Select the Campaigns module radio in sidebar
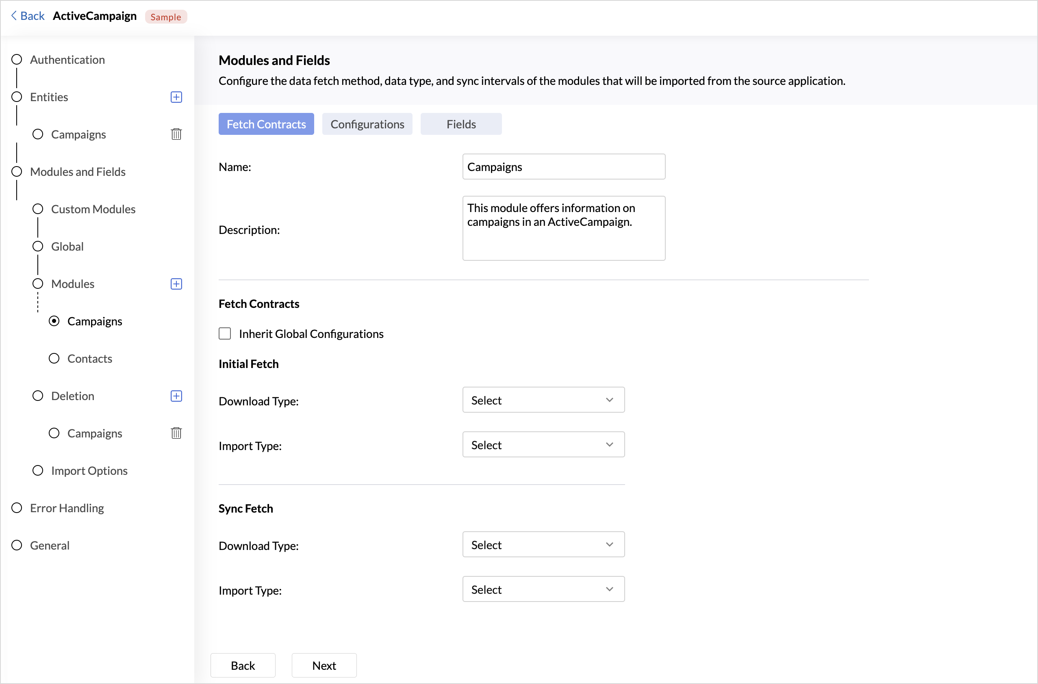The image size is (1038, 684). (54, 321)
